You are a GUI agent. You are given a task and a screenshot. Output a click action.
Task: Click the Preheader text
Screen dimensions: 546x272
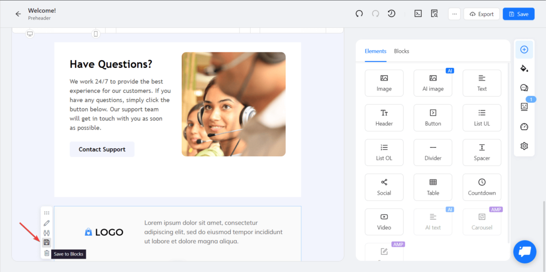pyautogui.click(x=39, y=18)
